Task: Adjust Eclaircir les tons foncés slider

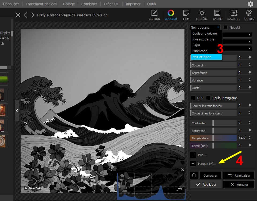Action: click(213, 106)
